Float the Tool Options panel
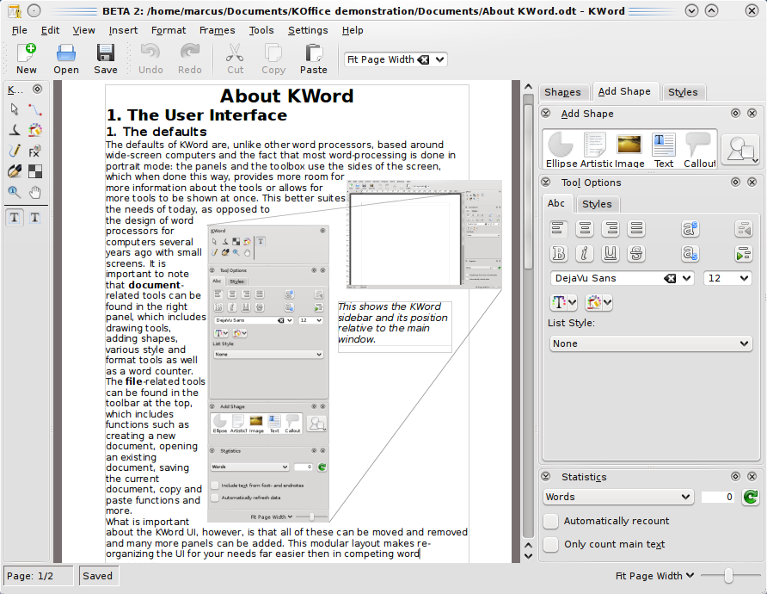767x594 pixels. pos(735,183)
